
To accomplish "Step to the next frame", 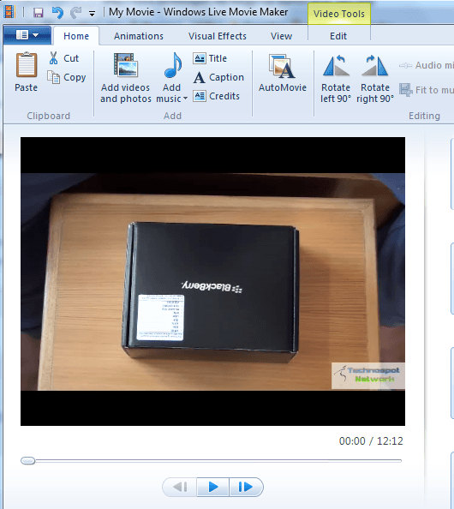I will tap(246, 487).
